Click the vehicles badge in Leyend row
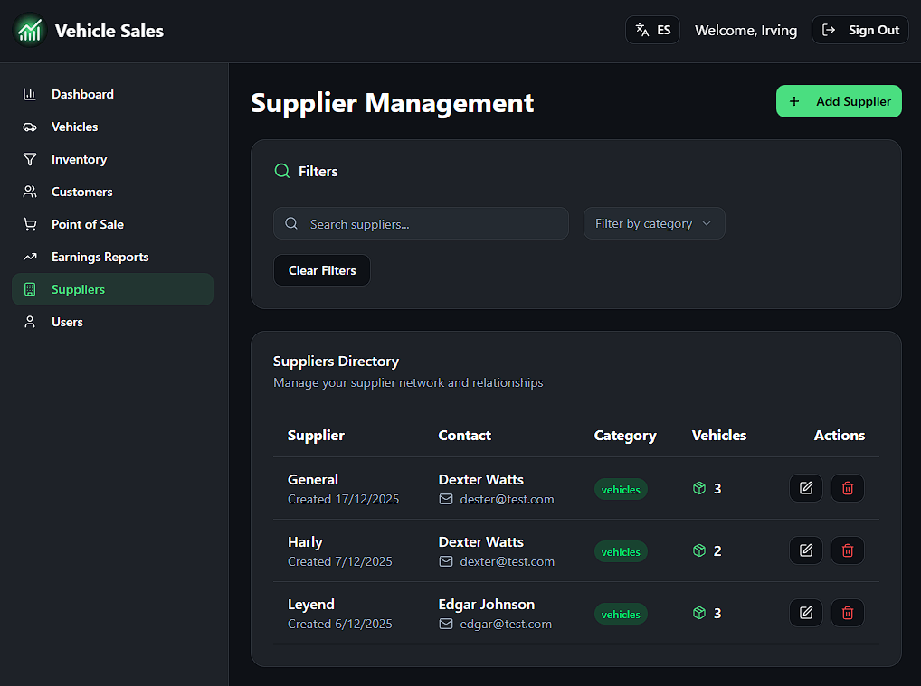Viewport: 921px width, 686px height. tap(621, 615)
